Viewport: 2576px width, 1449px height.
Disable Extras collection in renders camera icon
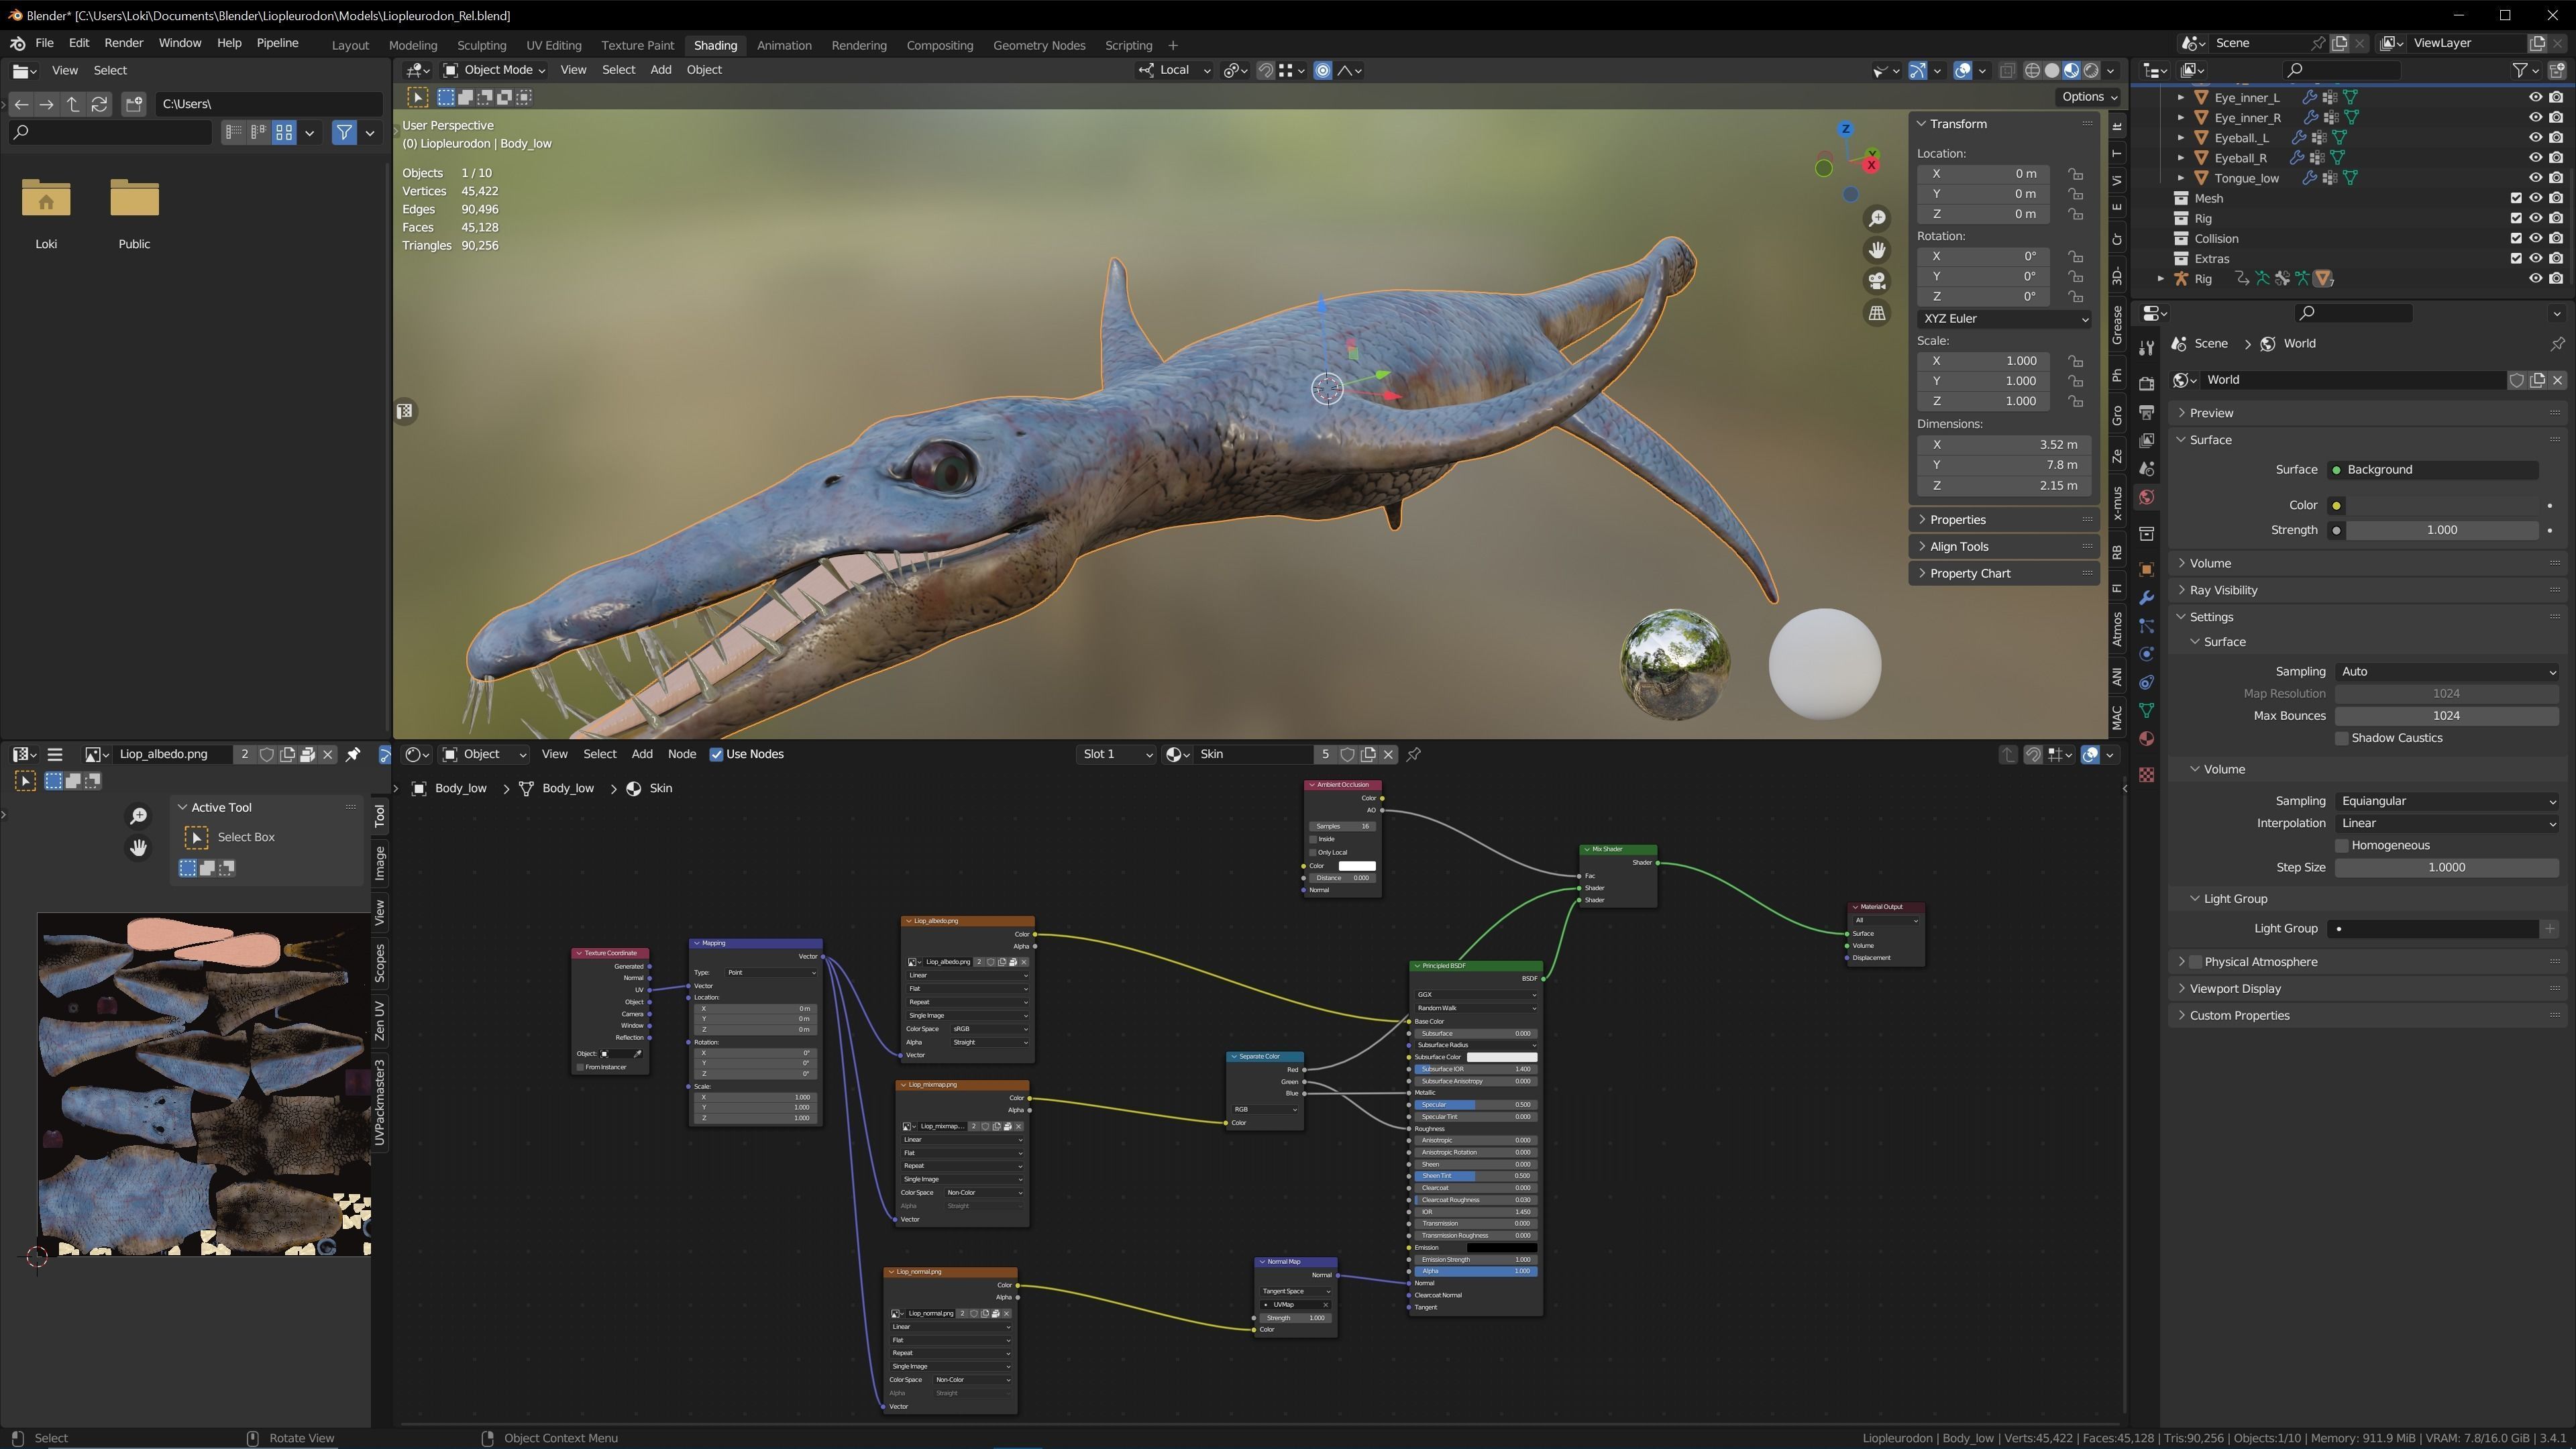(2556, 258)
